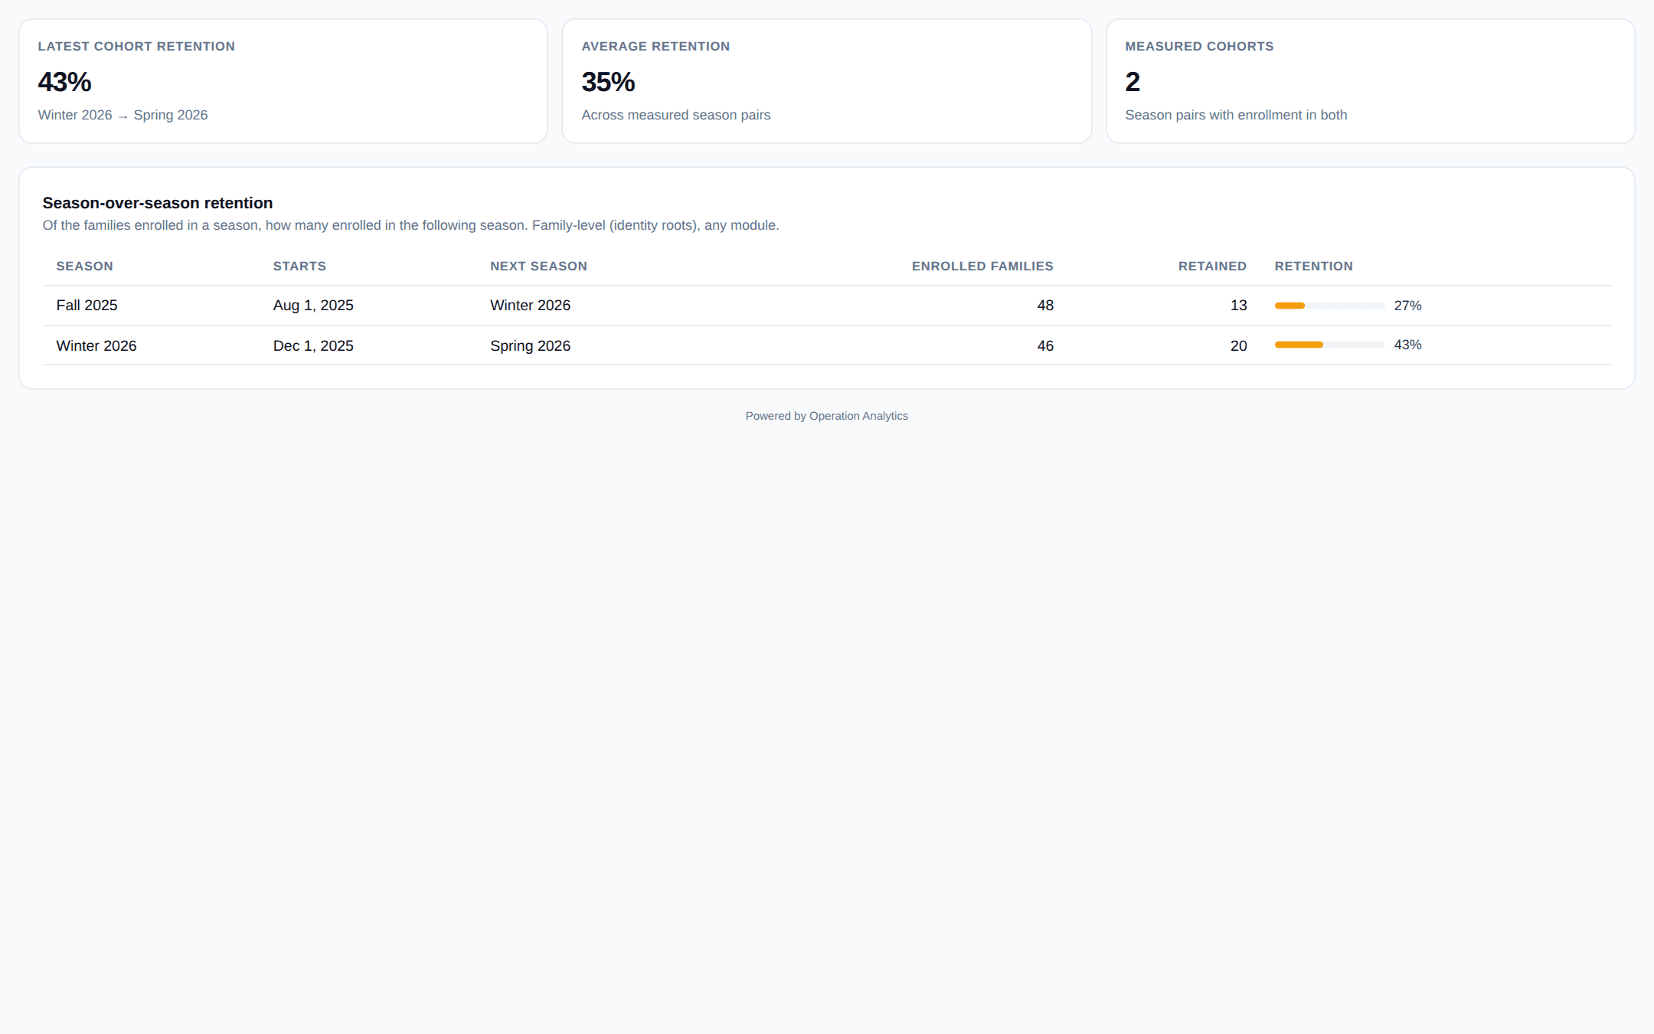Image resolution: width=1654 pixels, height=1034 pixels.
Task: Click enrolled families value 48
Action: (x=1045, y=305)
